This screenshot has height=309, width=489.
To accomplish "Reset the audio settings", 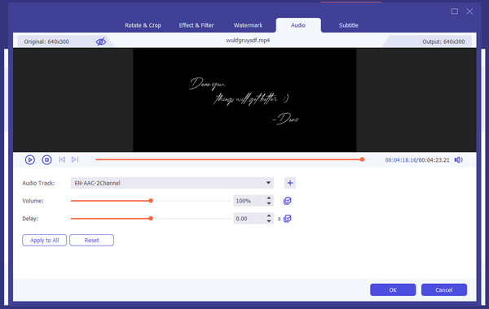I will point(91,240).
